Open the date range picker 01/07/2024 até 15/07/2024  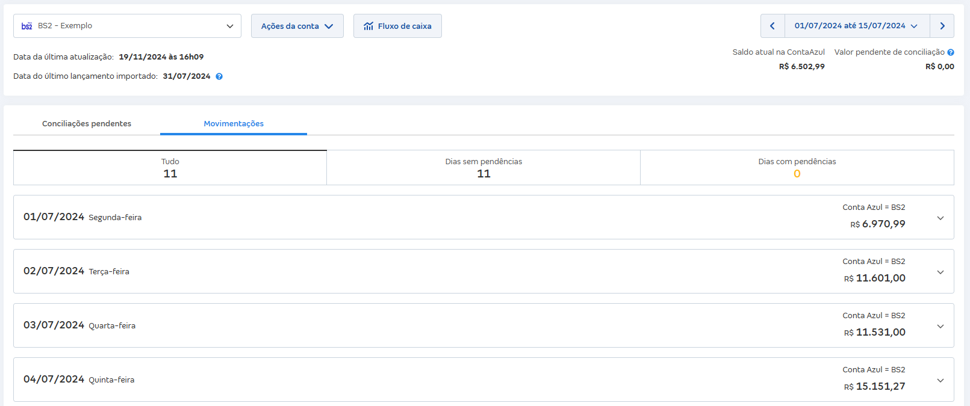pyautogui.click(x=856, y=26)
